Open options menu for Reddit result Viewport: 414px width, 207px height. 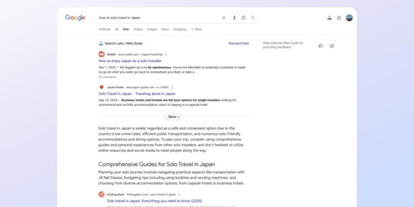click(166, 55)
